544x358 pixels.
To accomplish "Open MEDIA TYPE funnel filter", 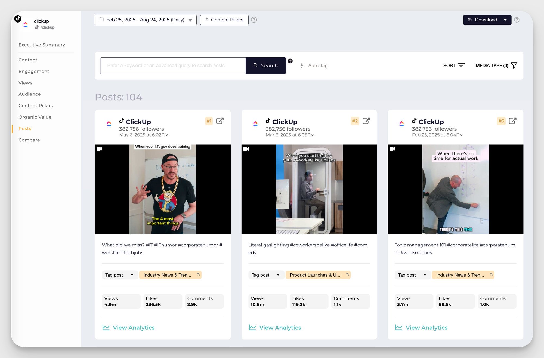I will (514, 66).
